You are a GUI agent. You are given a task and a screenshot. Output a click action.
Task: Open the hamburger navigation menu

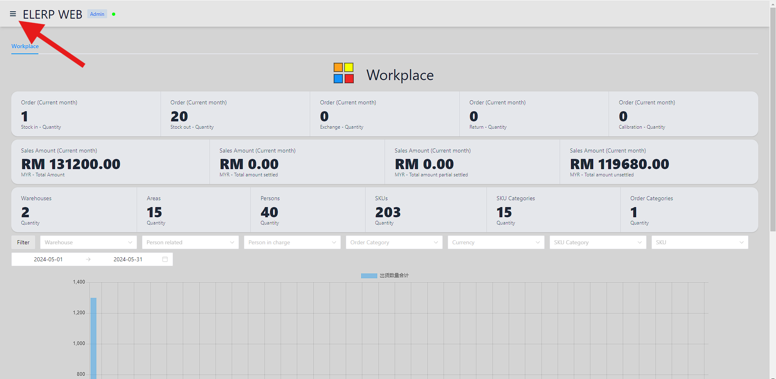click(x=13, y=14)
